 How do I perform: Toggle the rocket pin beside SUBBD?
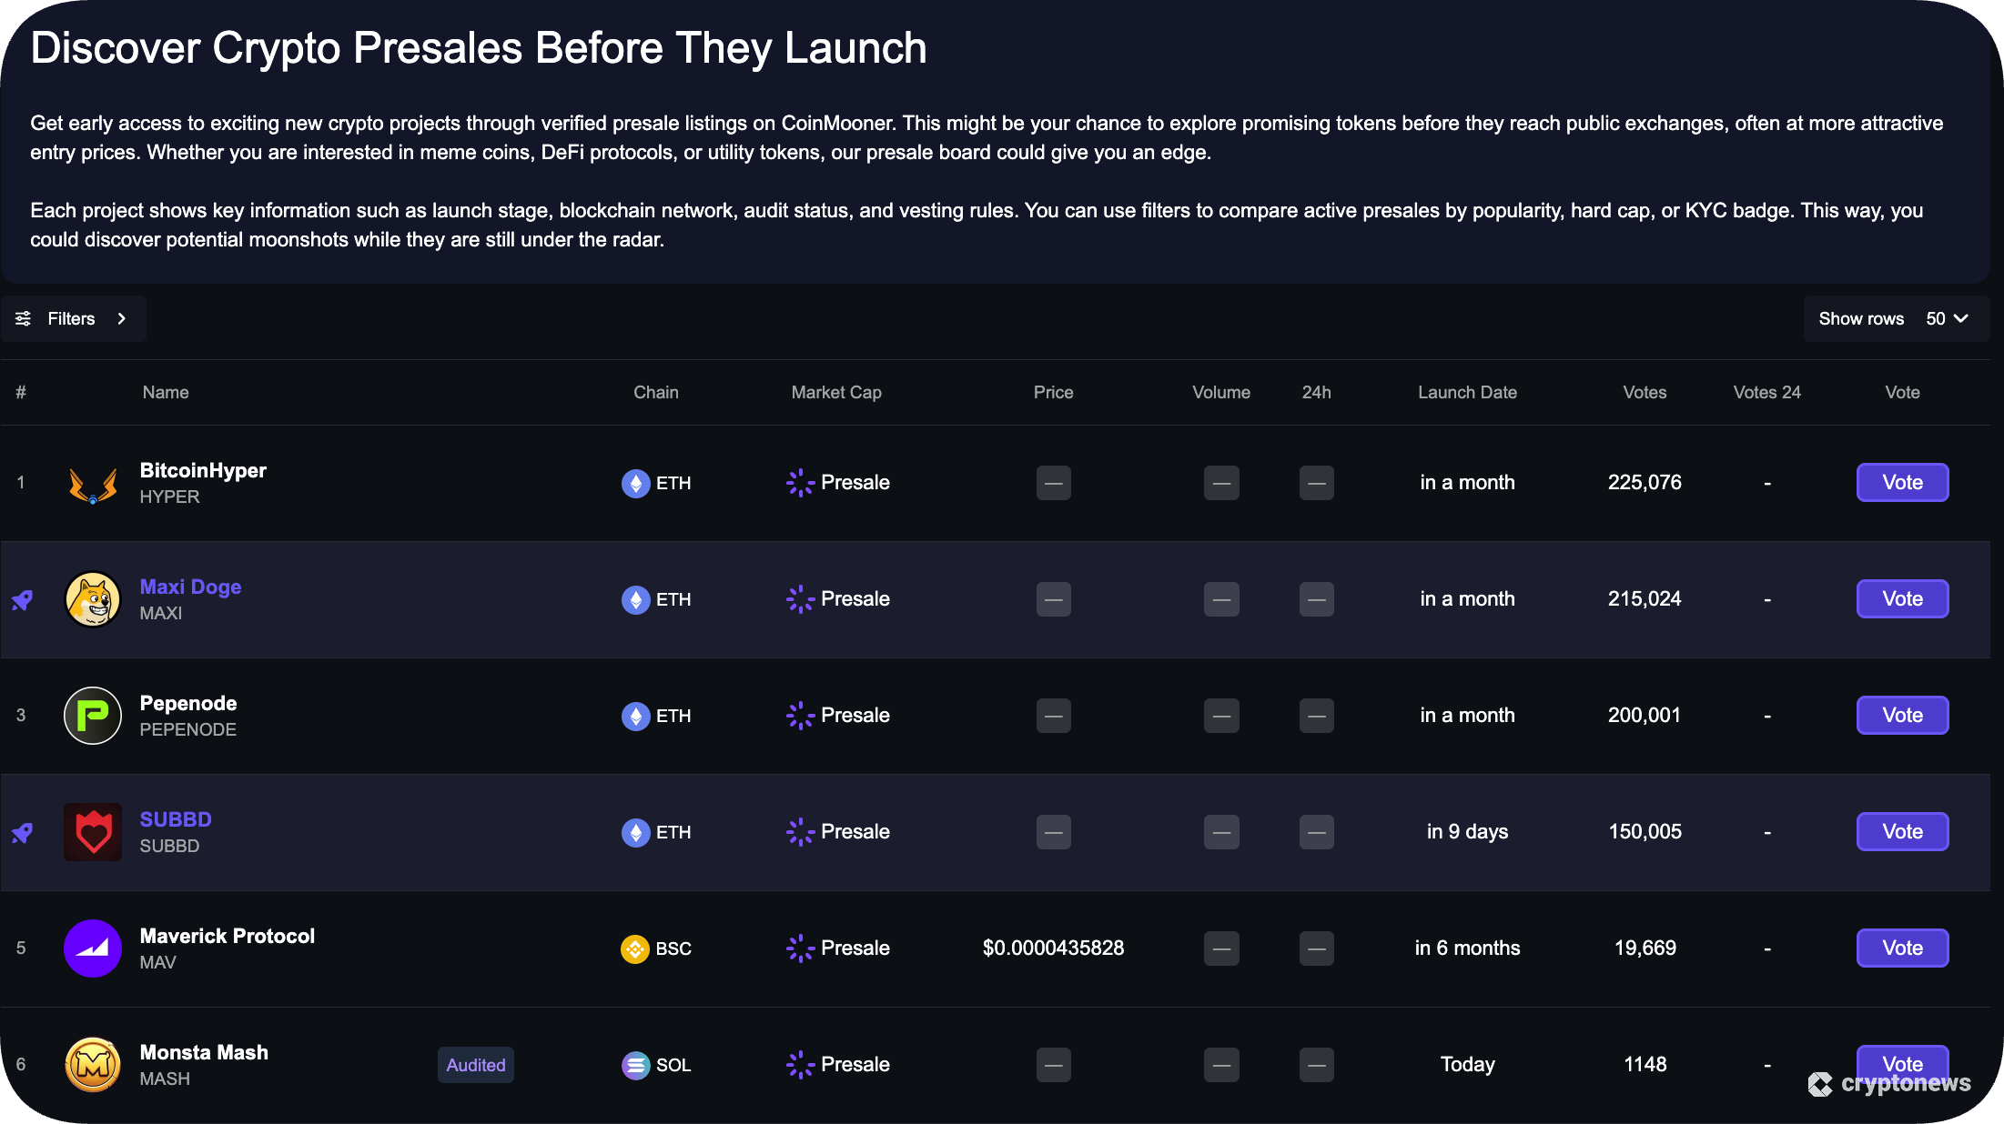(22, 832)
